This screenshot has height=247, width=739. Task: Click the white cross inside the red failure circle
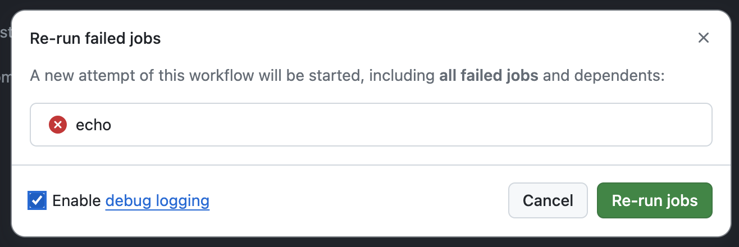[58, 125]
